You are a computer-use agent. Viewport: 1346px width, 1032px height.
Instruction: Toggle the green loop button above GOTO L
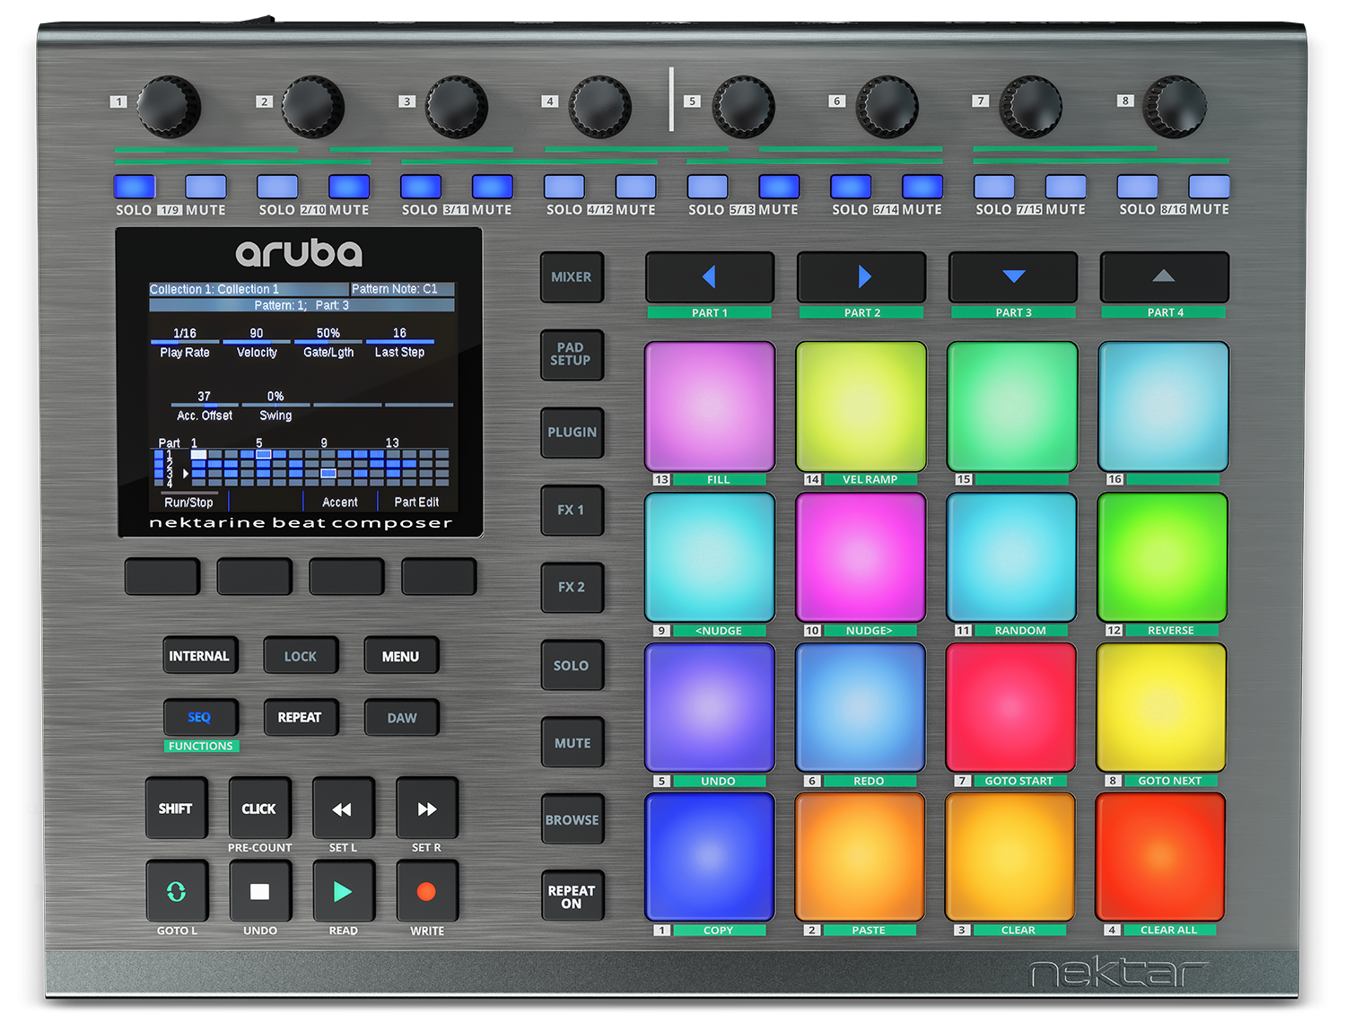click(x=177, y=891)
